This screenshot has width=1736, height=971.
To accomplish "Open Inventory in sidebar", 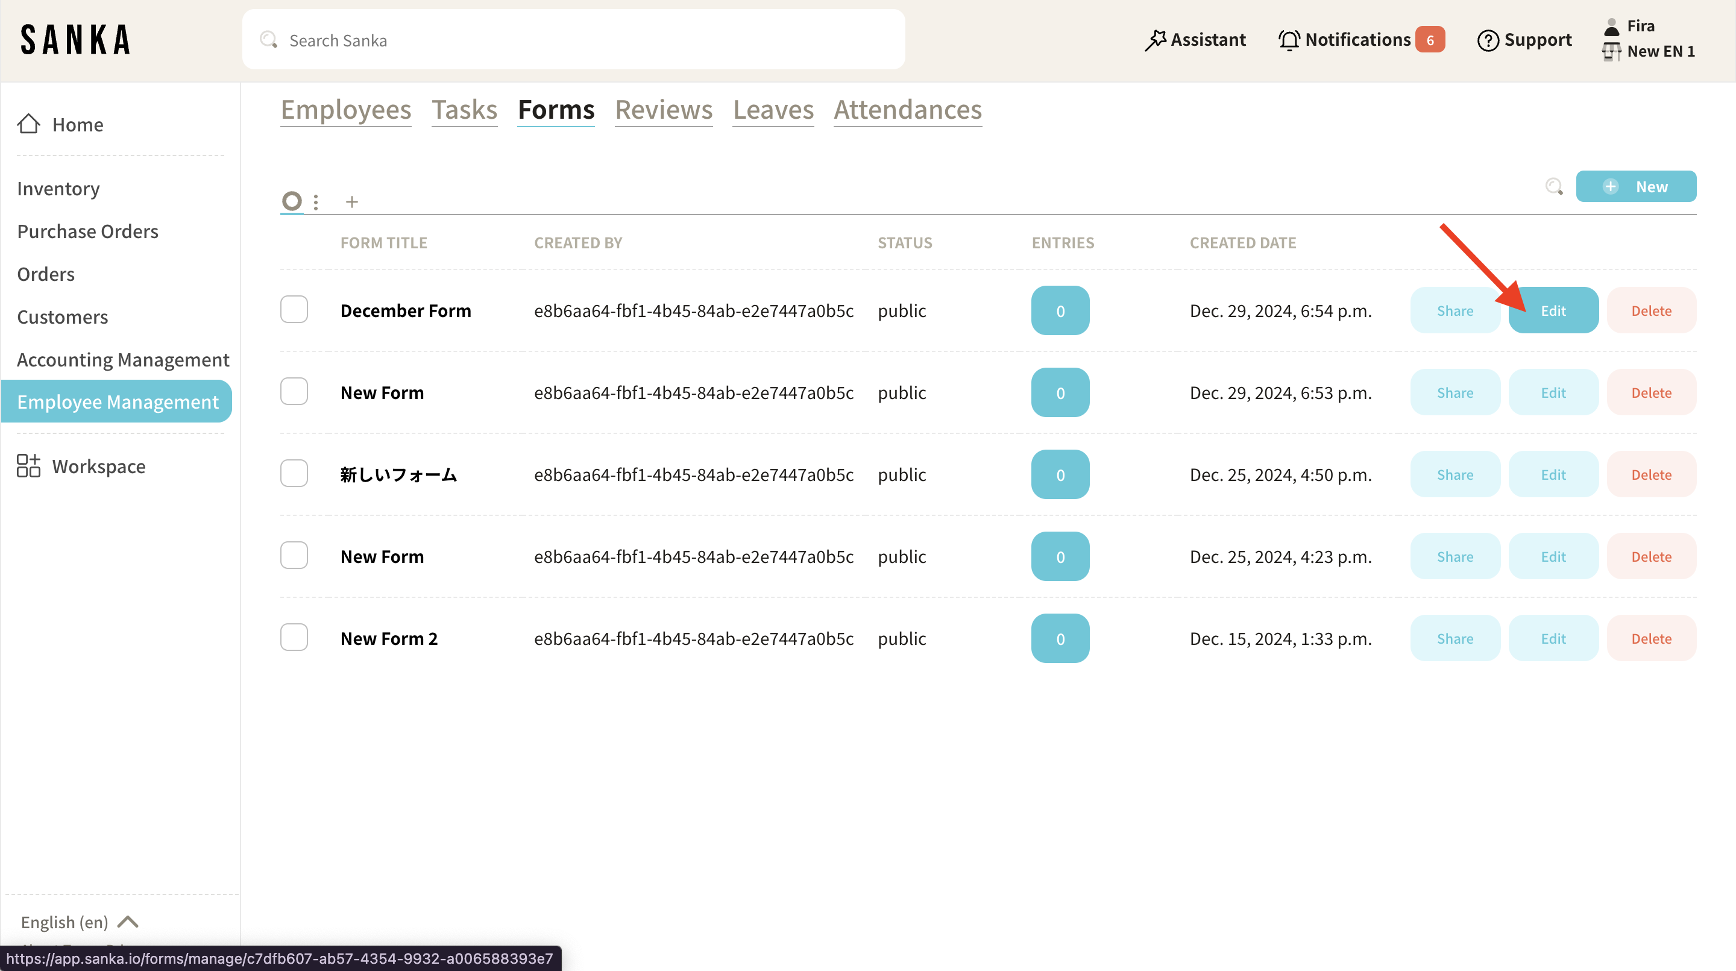I will (x=58, y=189).
